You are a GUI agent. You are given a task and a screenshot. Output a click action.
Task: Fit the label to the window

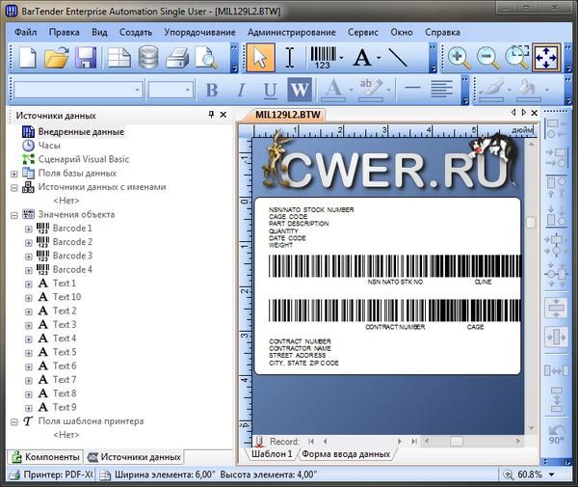click(546, 58)
